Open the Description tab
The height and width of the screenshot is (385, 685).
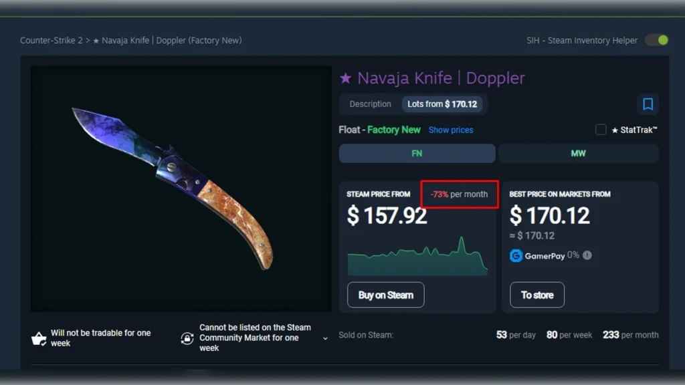[370, 104]
